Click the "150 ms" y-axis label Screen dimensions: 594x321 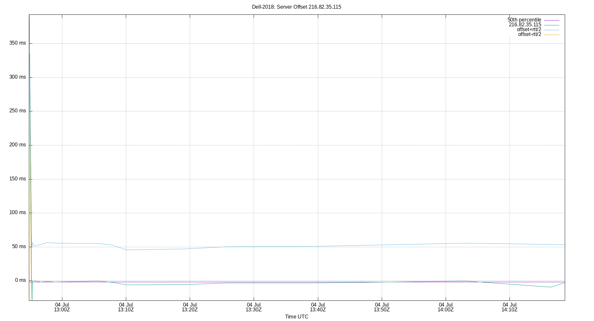tap(18, 179)
